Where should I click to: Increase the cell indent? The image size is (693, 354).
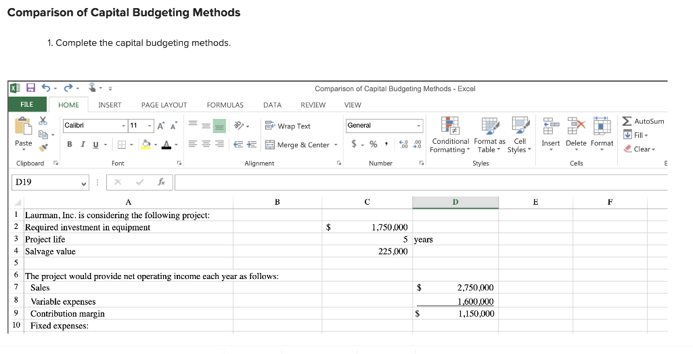pos(252,145)
